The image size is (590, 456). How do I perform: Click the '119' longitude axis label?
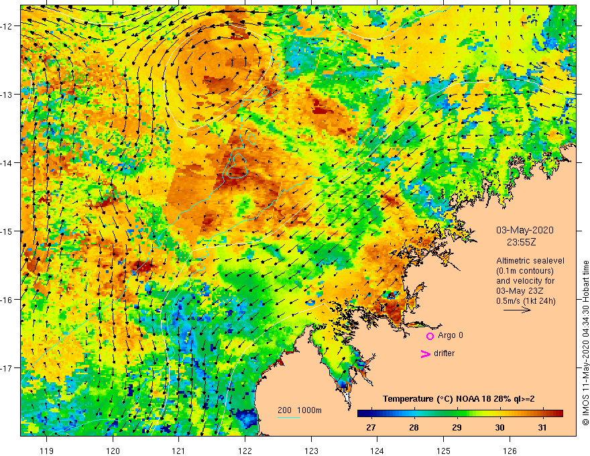[x=47, y=451]
